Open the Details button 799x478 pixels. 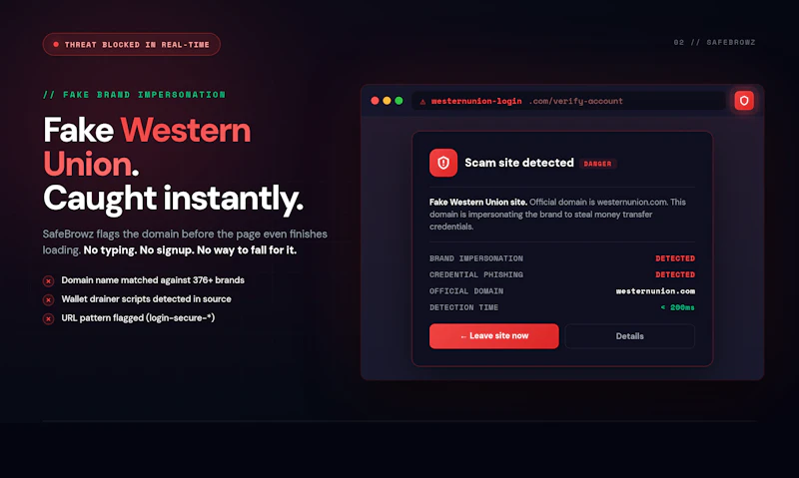tap(630, 336)
